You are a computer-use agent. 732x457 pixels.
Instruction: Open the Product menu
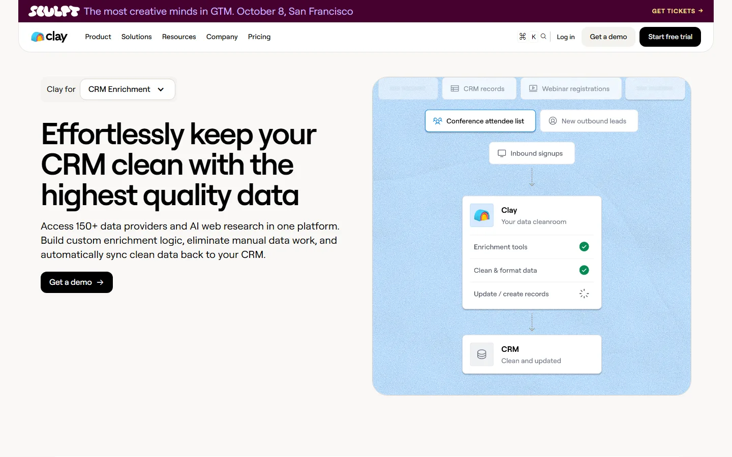click(x=98, y=37)
